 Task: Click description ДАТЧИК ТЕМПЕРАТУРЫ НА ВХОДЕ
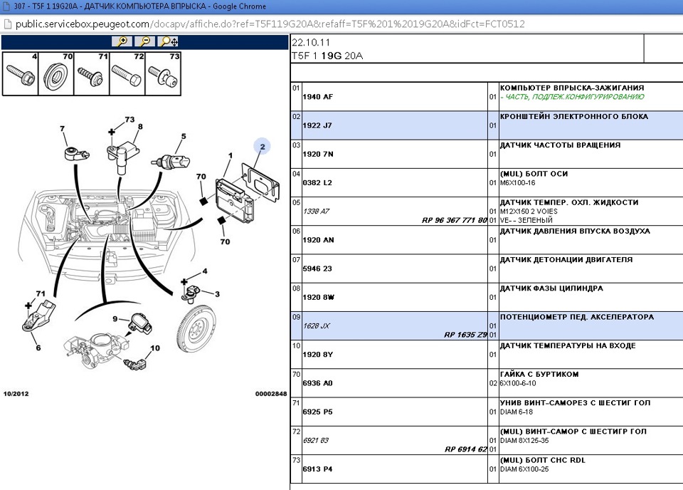pos(568,345)
